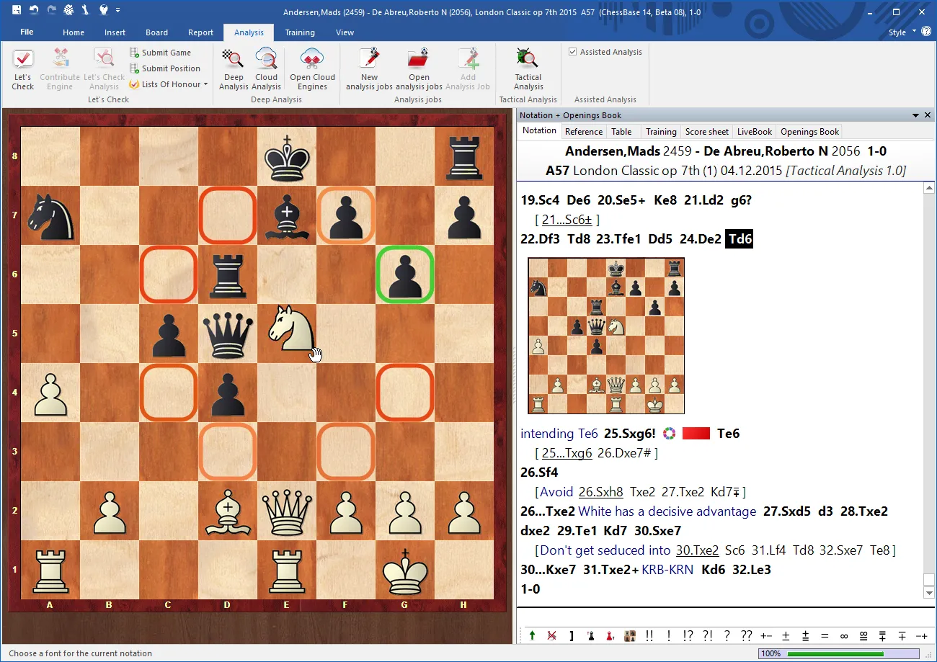Open the Table tab in notation pane

[x=621, y=131]
